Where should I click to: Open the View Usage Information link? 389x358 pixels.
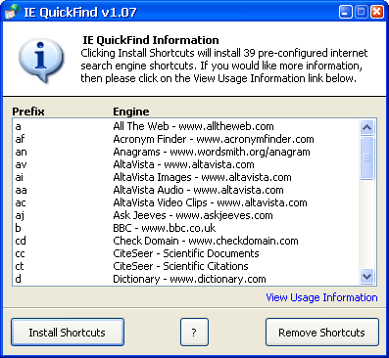[321, 297]
